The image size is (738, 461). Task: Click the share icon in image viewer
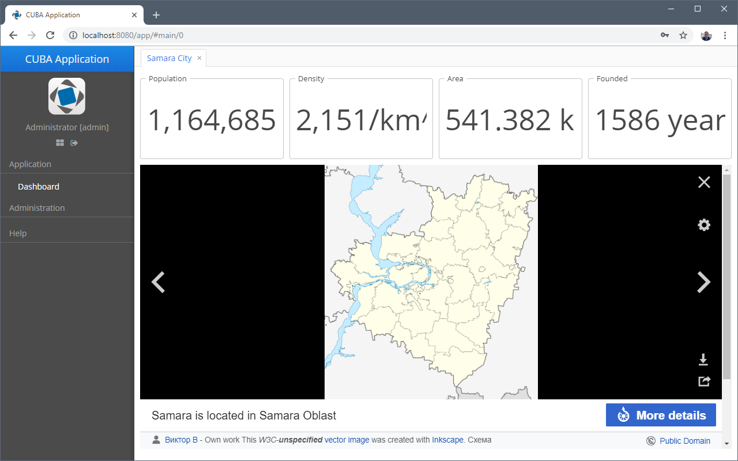pyautogui.click(x=704, y=381)
